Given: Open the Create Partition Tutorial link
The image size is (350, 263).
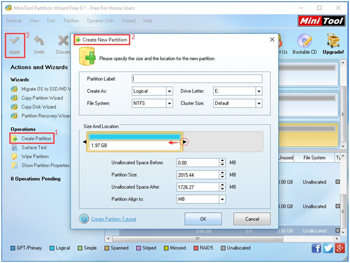Looking at the screenshot, I should pos(114,219).
